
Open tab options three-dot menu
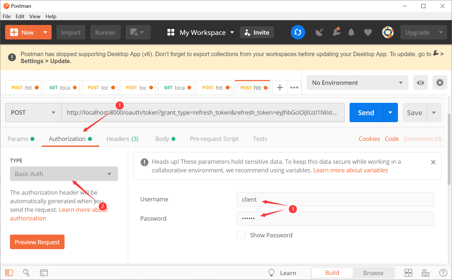point(294,88)
